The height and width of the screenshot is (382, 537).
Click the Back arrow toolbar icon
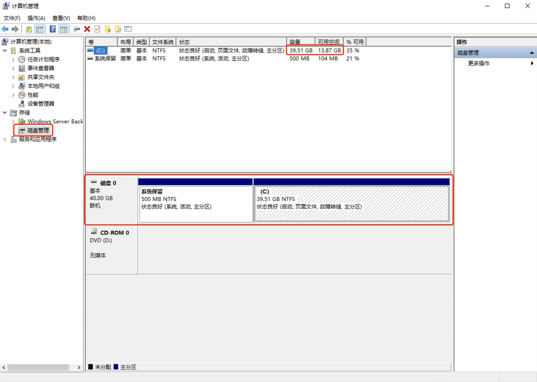pyautogui.click(x=5, y=29)
